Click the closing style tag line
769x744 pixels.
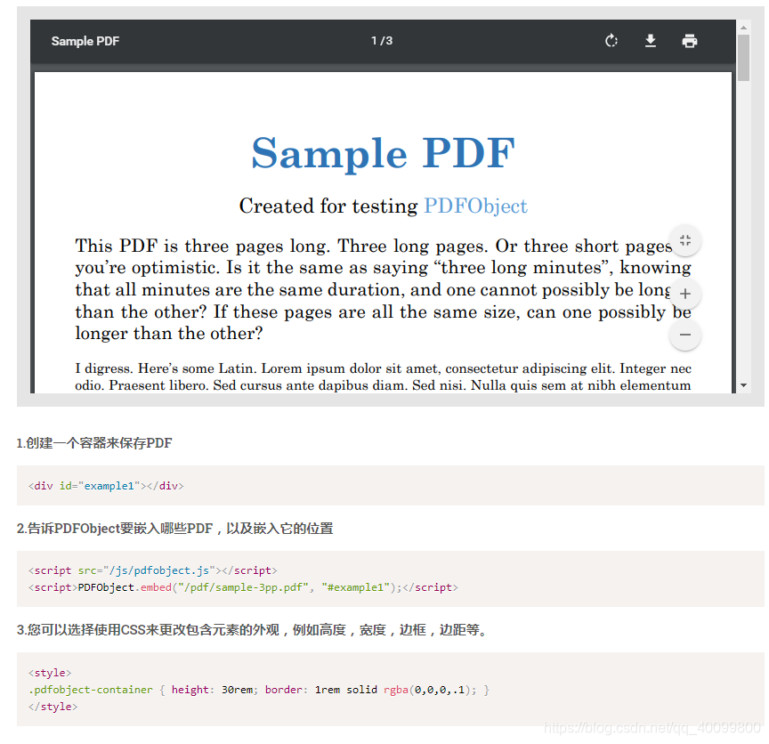(53, 707)
